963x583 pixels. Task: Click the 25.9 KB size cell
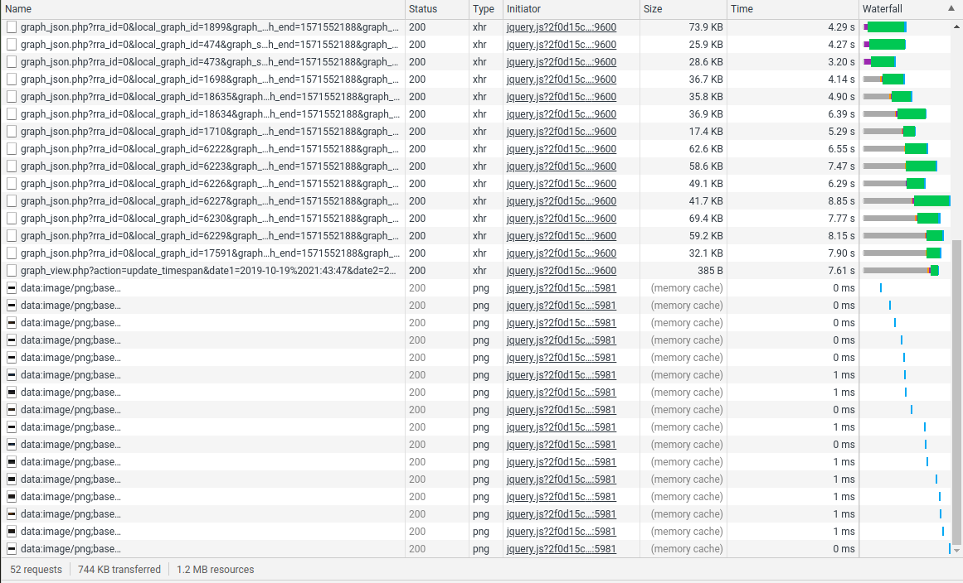coord(706,44)
